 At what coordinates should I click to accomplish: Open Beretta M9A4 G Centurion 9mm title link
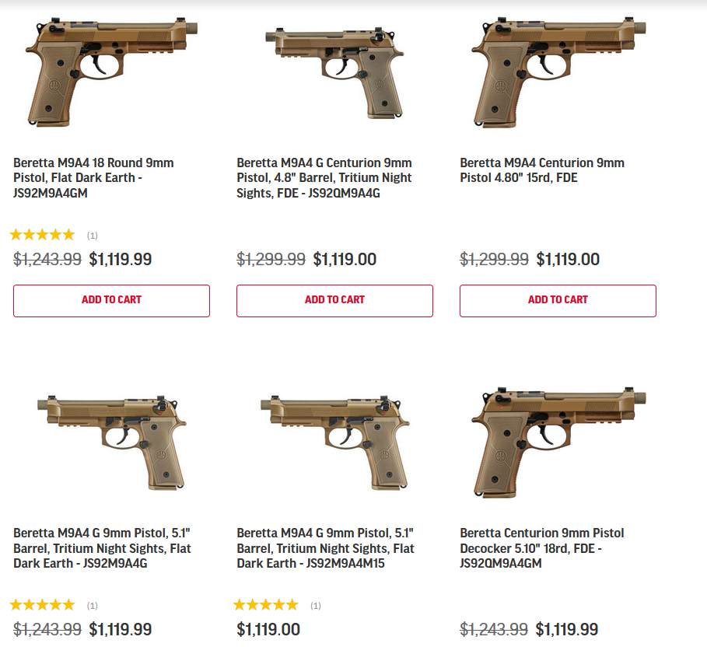[324, 177]
